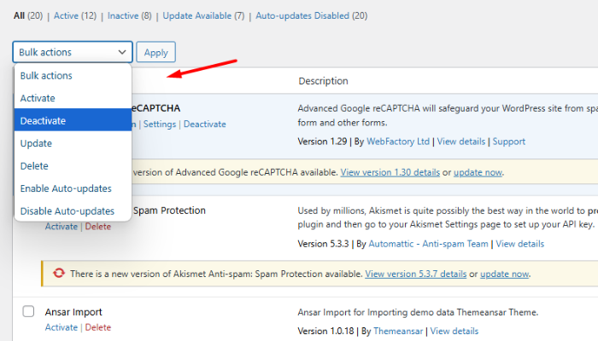Choose Activate from bulk actions list
The height and width of the screenshot is (341, 598).
tap(38, 98)
